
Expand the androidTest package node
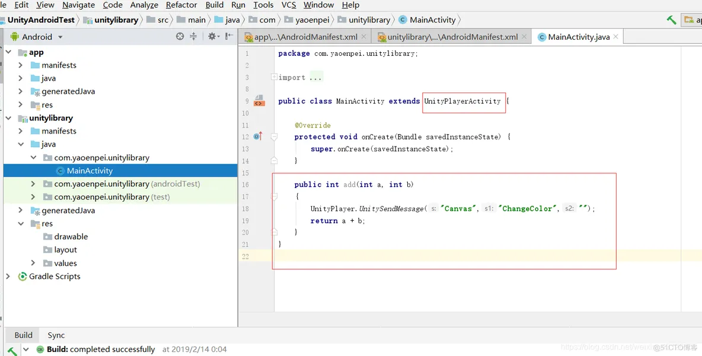pyautogui.click(x=33, y=183)
